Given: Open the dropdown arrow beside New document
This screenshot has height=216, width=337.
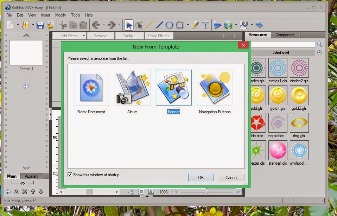Looking at the screenshot, I should click(x=18, y=25).
